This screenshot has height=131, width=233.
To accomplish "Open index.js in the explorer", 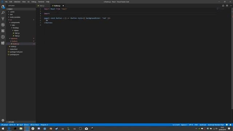I will [x=21, y=47].
